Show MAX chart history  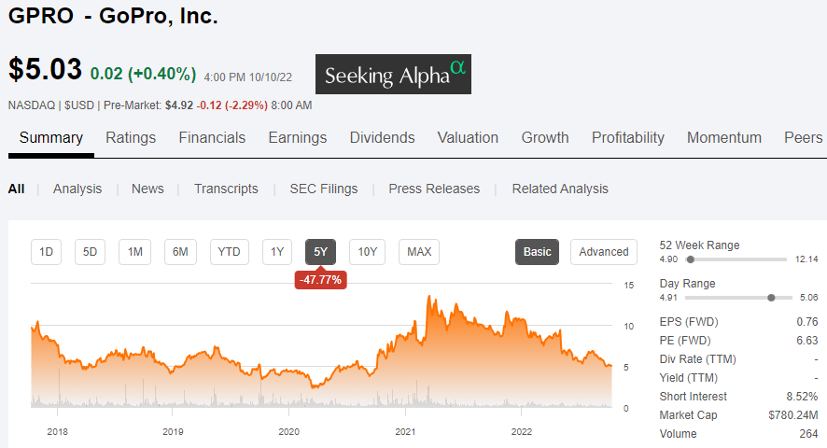tap(419, 252)
